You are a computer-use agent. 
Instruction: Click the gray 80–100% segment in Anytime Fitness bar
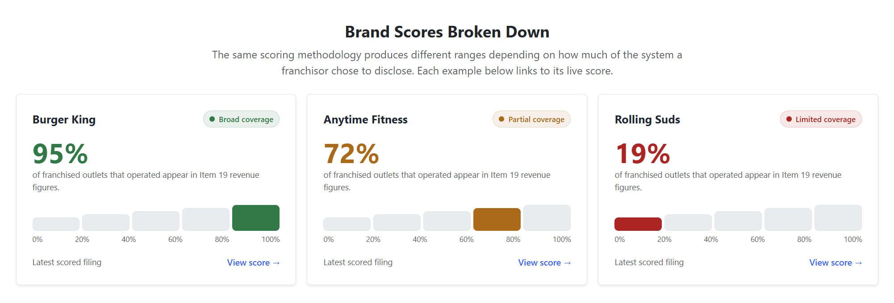click(x=547, y=218)
